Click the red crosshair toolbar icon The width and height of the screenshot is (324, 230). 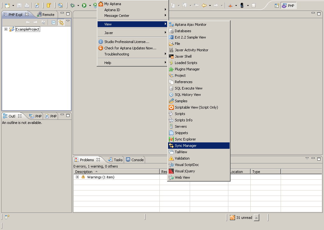[230, 5]
